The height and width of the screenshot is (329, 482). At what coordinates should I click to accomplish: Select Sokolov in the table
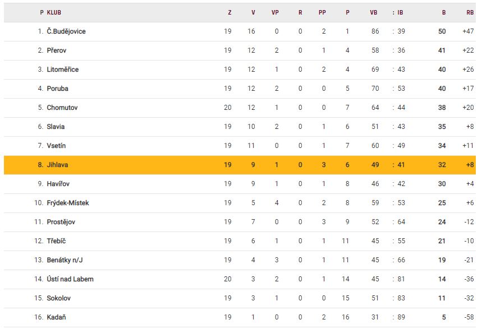point(59,298)
